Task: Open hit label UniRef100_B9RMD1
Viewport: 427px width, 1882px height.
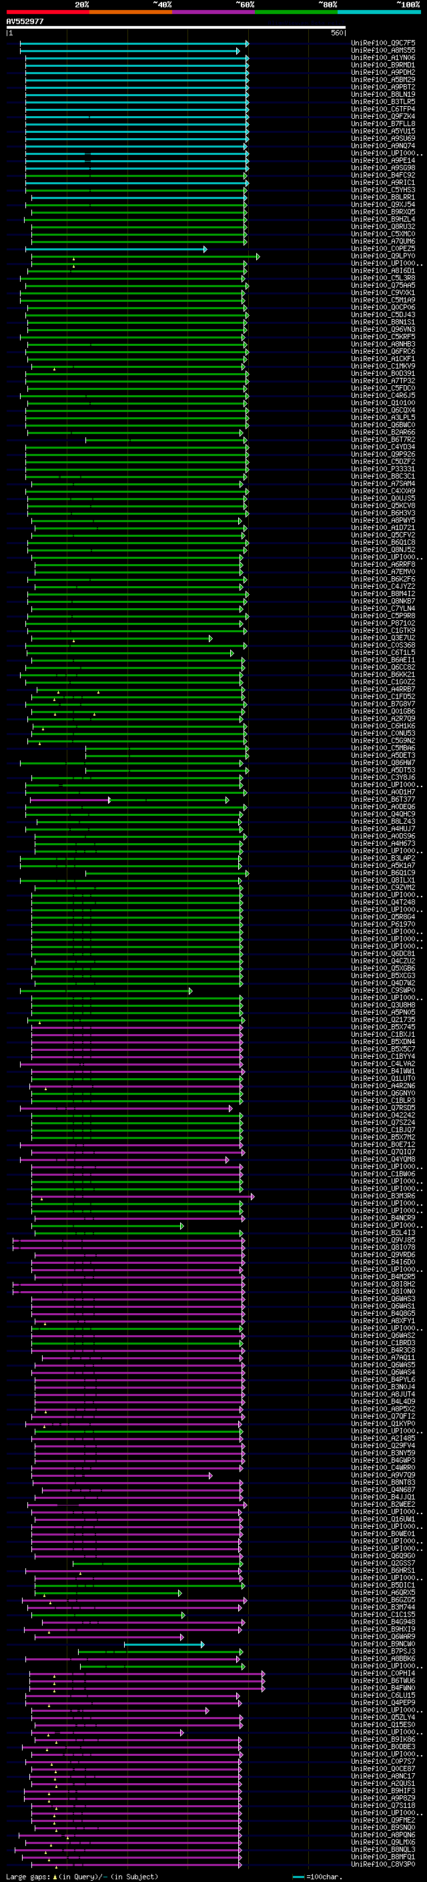Action: pyautogui.click(x=383, y=65)
